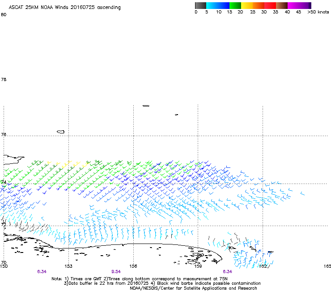The width and height of the screenshot is (331, 291).
Task: Click the tiny island outline between 156E and 159E
Action: [176, 115]
